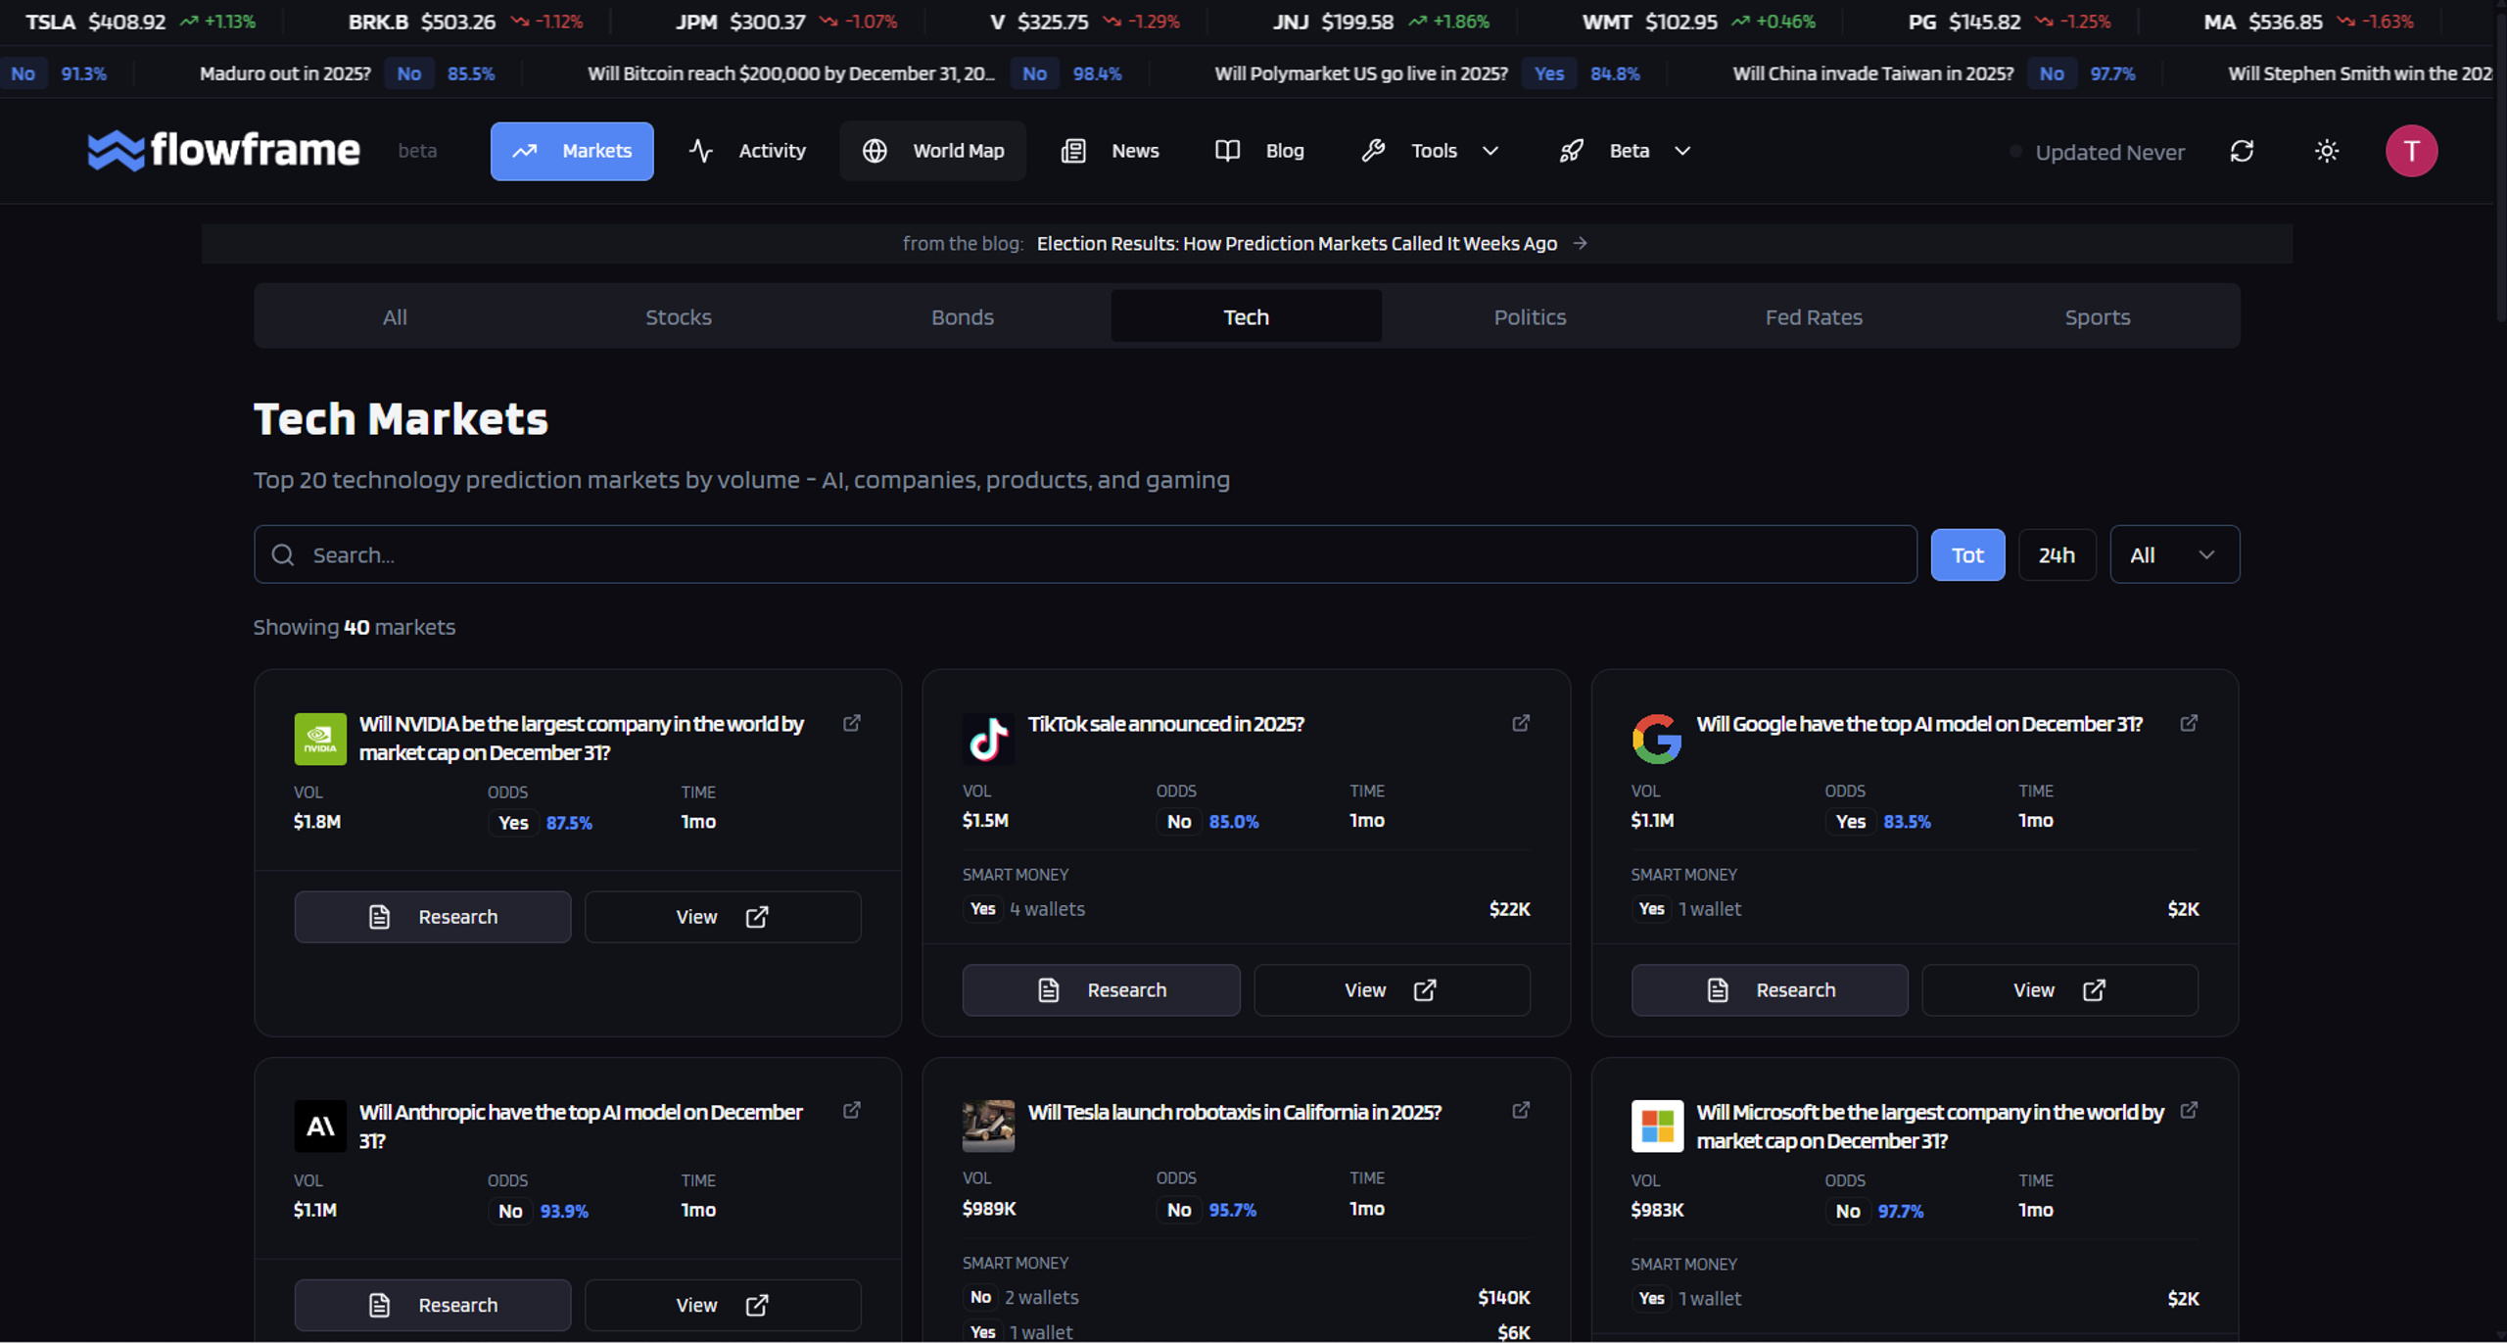The image size is (2507, 1343).
Task: Open external link icon on Anthropic card
Action: click(852, 1110)
